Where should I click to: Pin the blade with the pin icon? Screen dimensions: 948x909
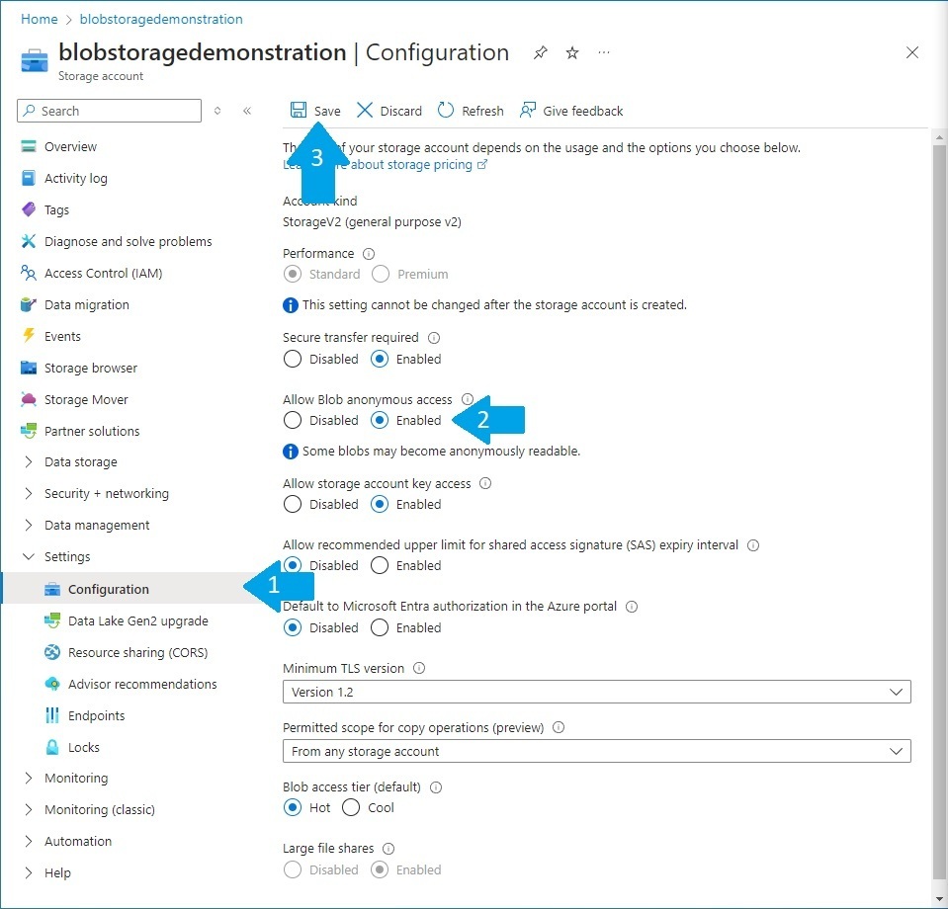pyautogui.click(x=541, y=53)
